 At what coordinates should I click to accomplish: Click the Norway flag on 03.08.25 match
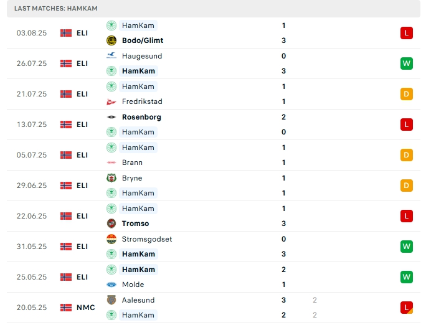(66, 33)
